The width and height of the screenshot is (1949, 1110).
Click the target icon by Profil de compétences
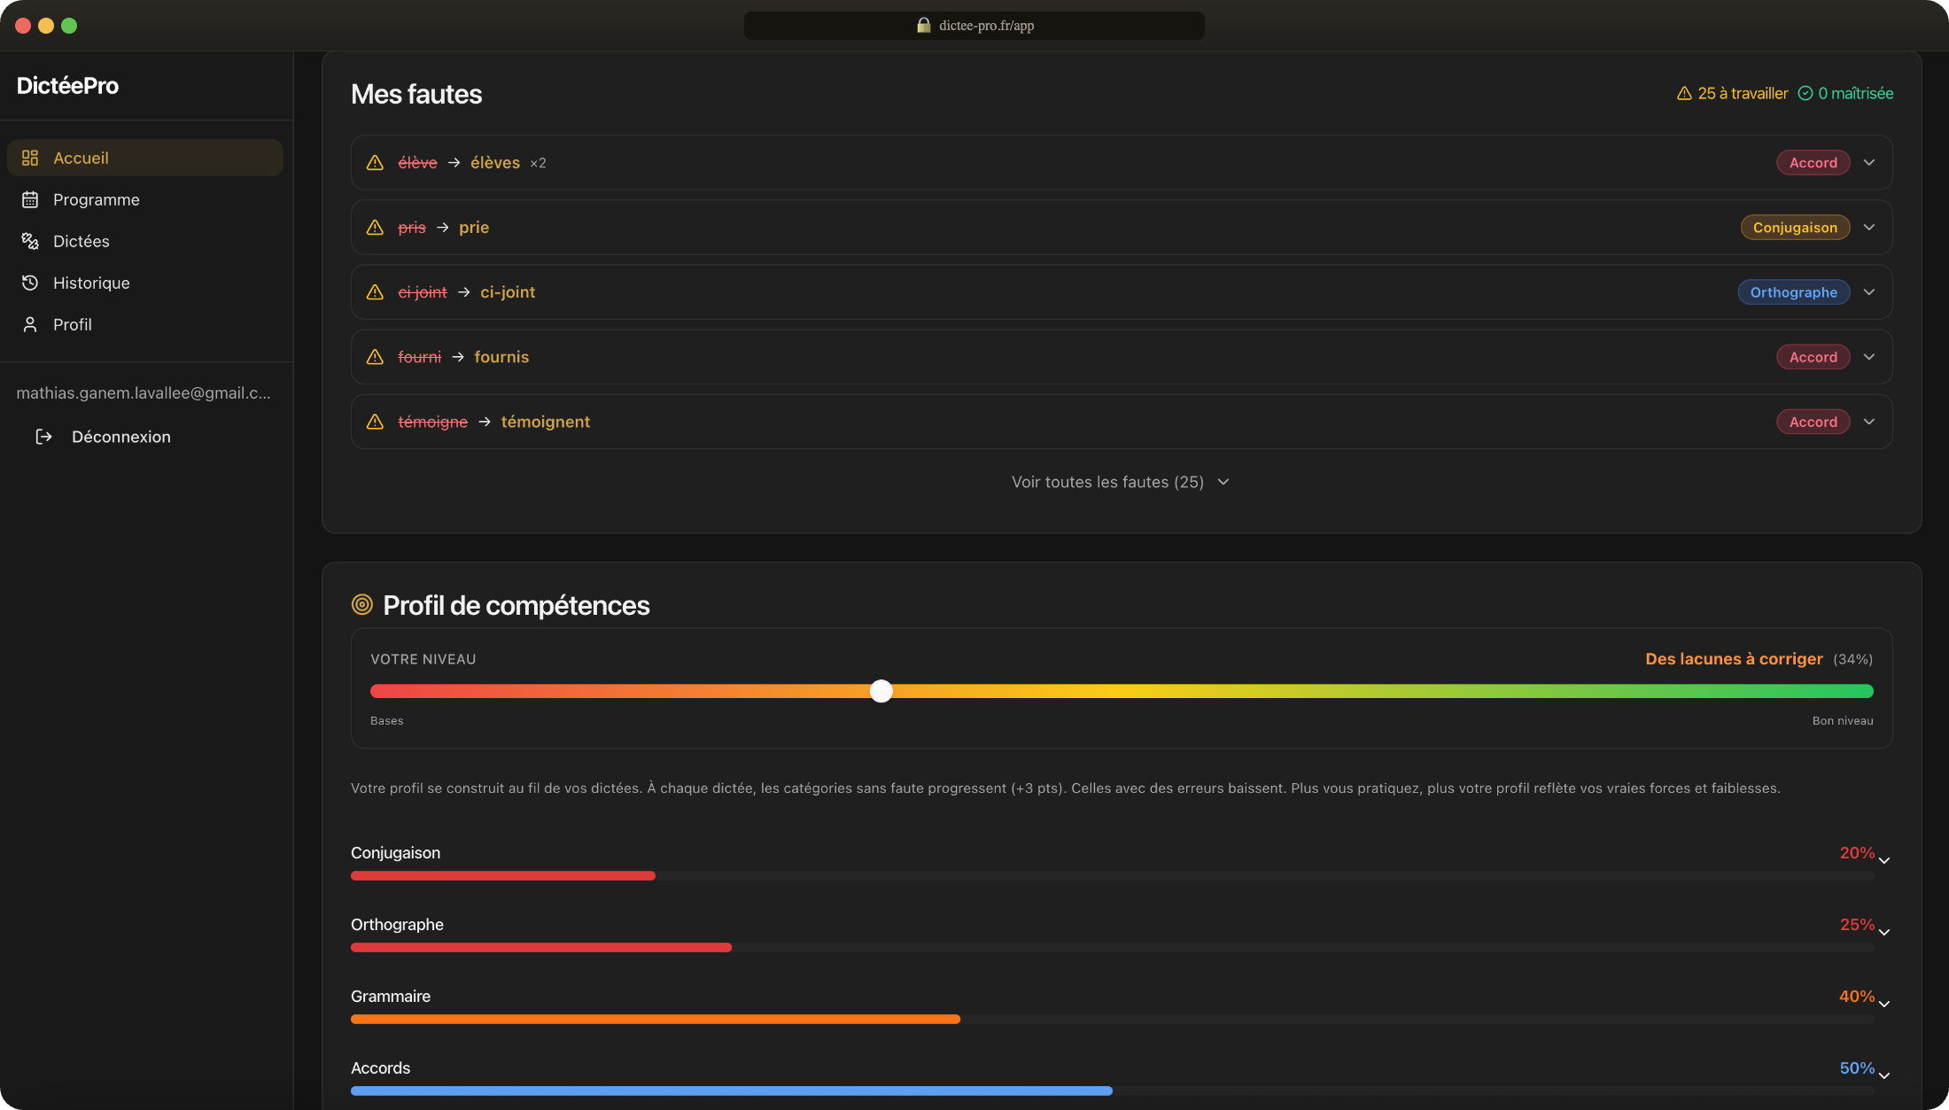362,605
